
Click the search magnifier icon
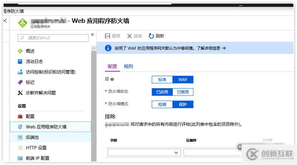22,38
